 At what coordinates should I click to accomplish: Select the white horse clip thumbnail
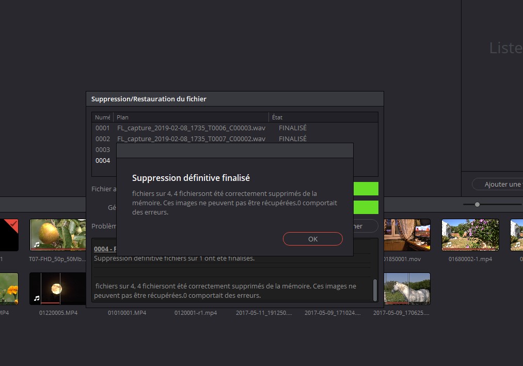coord(407,288)
